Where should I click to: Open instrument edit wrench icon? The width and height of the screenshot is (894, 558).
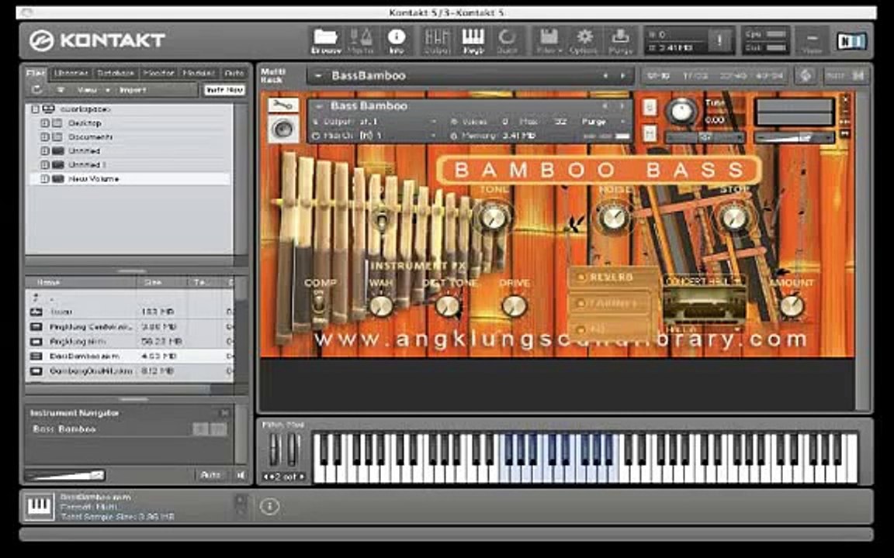pyautogui.click(x=282, y=105)
